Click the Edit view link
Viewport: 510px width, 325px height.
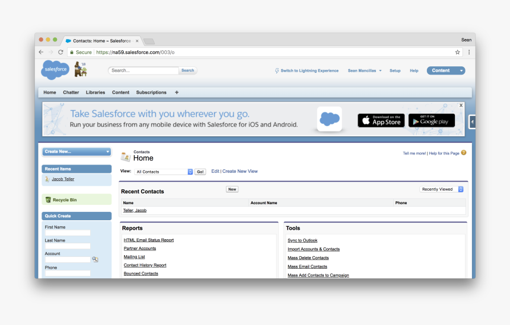coord(215,171)
